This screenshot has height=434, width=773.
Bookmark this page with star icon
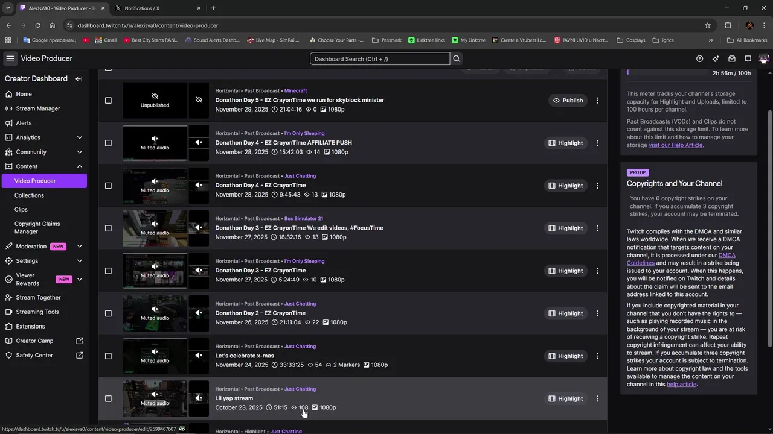pyautogui.click(x=708, y=25)
